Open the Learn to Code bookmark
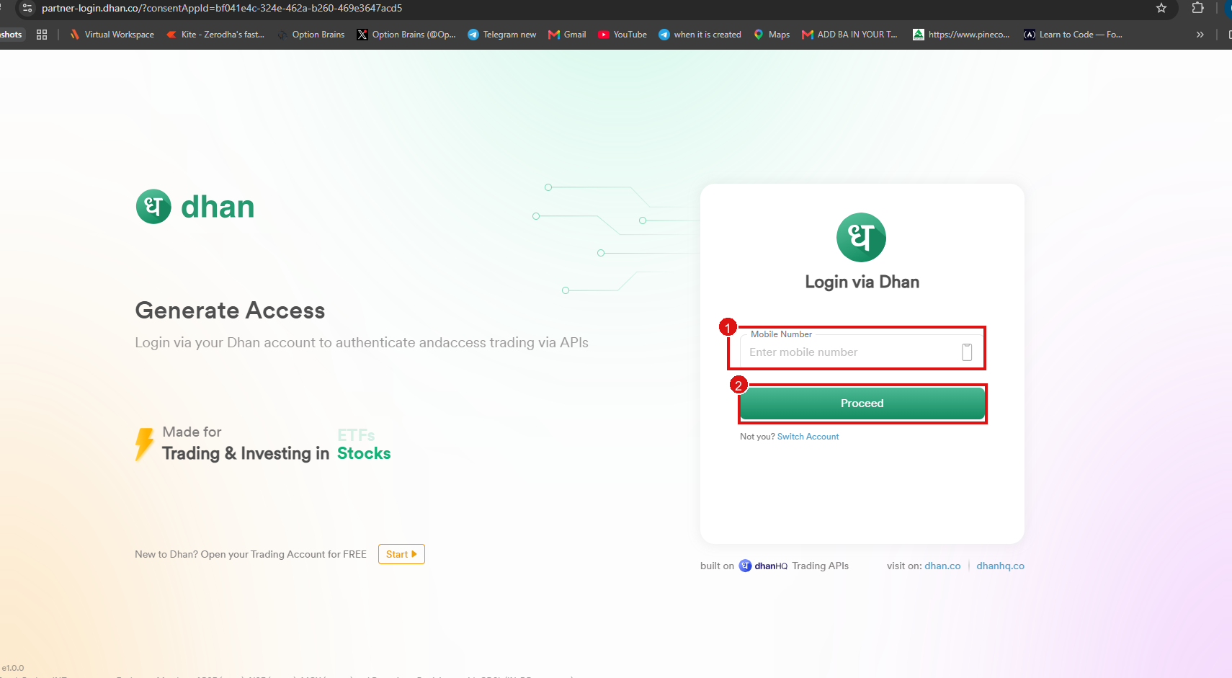This screenshot has width=1232, height=678. pyautogui.click(x=1073, y=35)
